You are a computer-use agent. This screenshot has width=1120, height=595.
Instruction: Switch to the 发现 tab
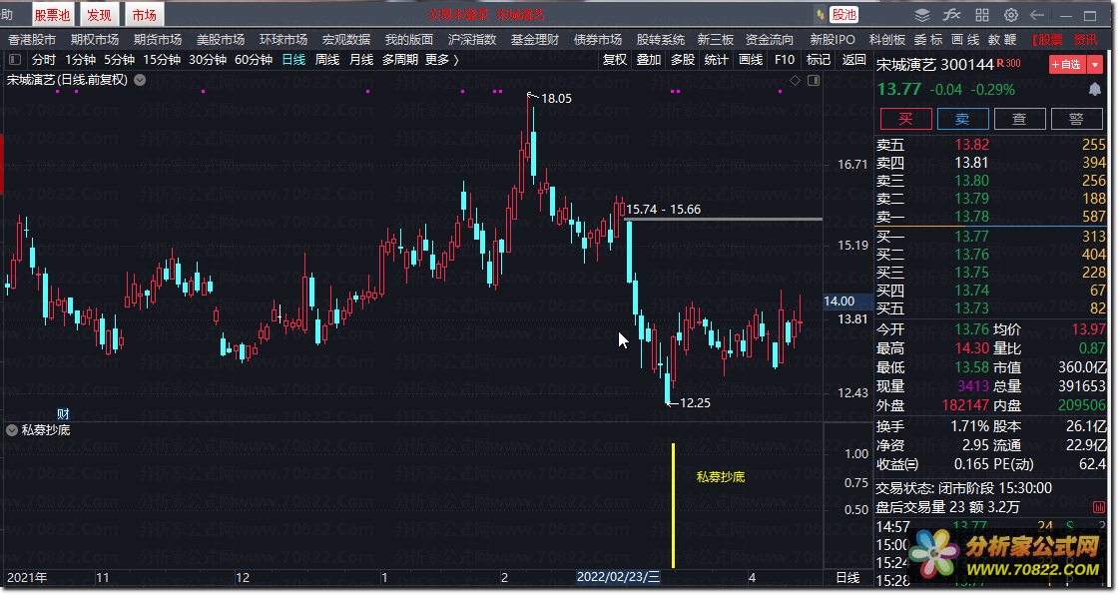(x=99, y=14)
